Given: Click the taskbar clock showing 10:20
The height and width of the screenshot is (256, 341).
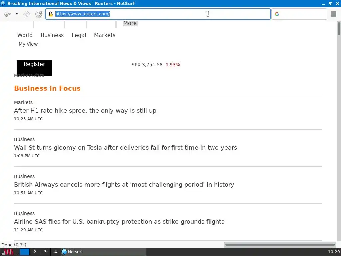Looking at the screenshot, I should (334, 252).
